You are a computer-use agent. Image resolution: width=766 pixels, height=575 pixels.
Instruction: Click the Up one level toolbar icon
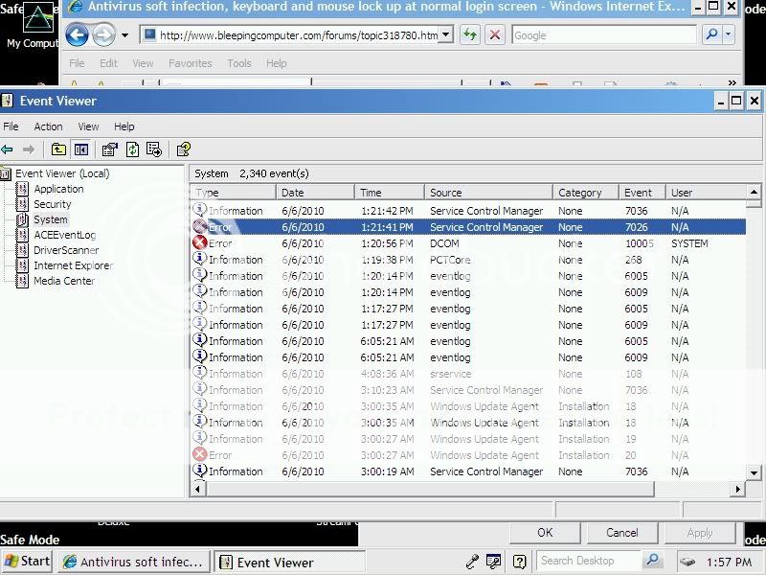pyautogui.click(x=58, y=149)
